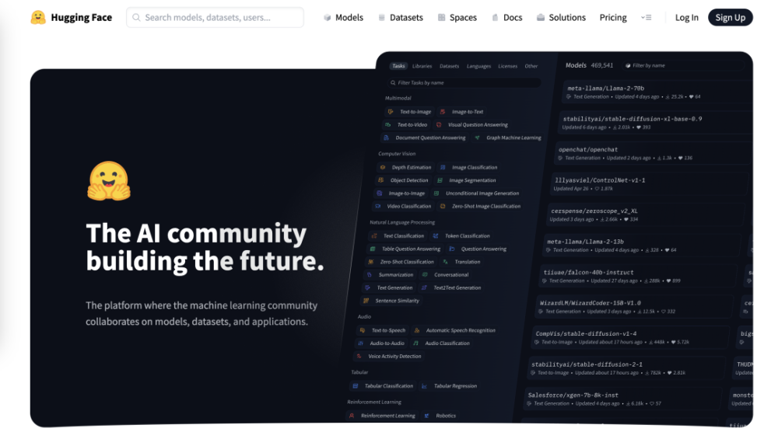
Task: Click the Image-to-Text task icon
Action: [443, 112]
